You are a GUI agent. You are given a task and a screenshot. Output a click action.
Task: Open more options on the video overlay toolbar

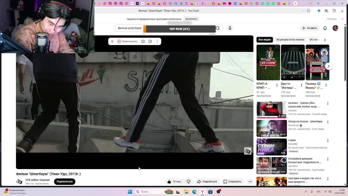[157, 41]
